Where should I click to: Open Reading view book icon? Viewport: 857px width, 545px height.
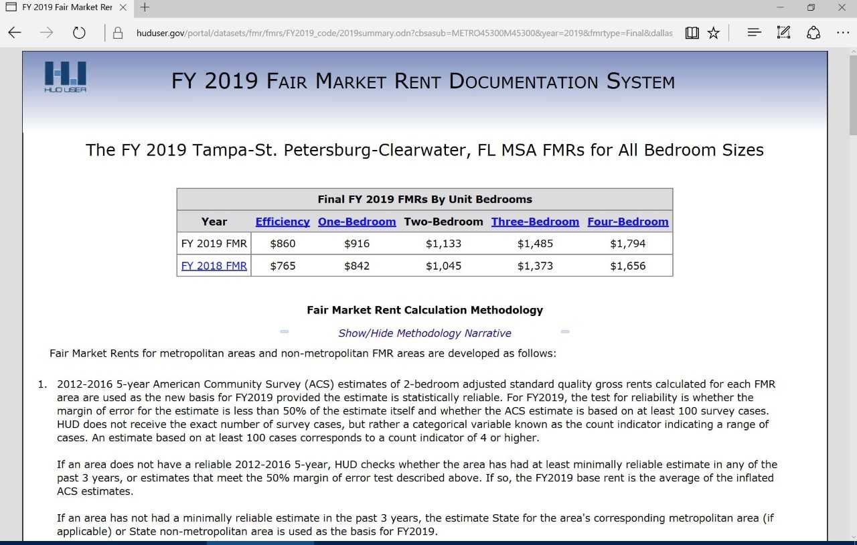[692, 33]
